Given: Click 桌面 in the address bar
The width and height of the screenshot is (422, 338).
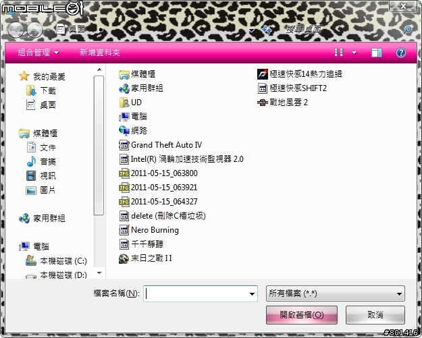Looking at the screenshot, I should (x=77, y=29).
